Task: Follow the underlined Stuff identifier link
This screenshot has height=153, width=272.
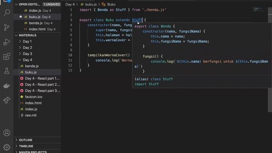Action: pos(137,20)
